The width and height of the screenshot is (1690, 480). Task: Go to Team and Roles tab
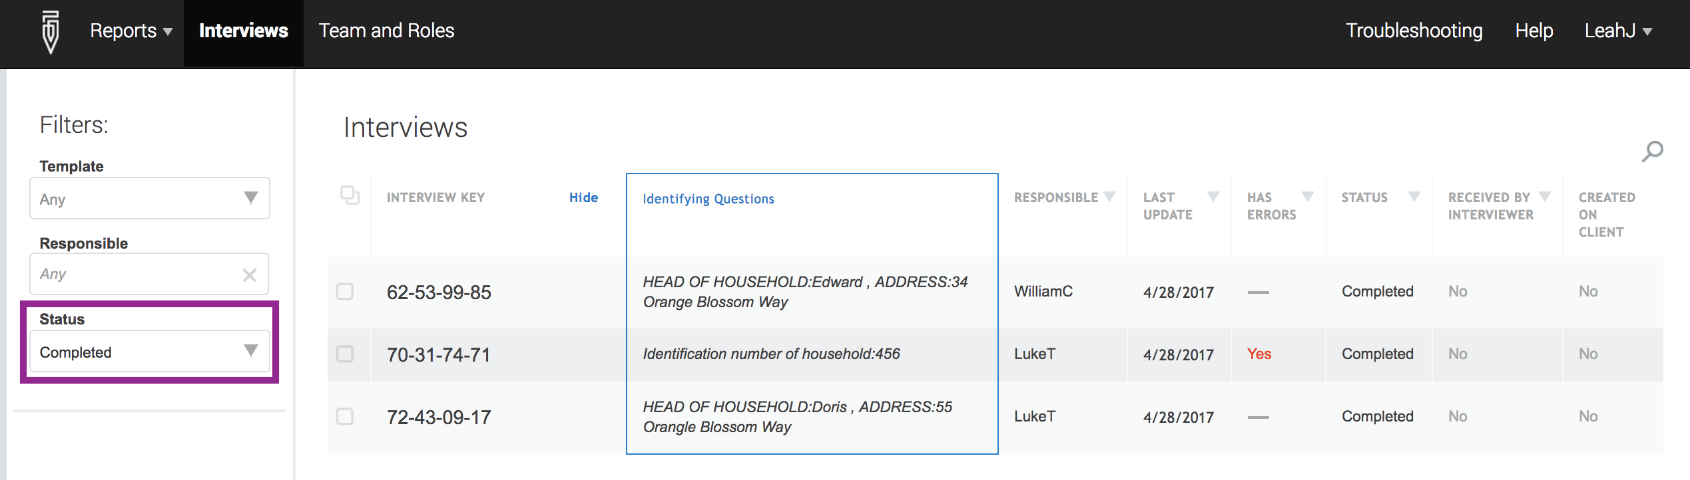386,31
